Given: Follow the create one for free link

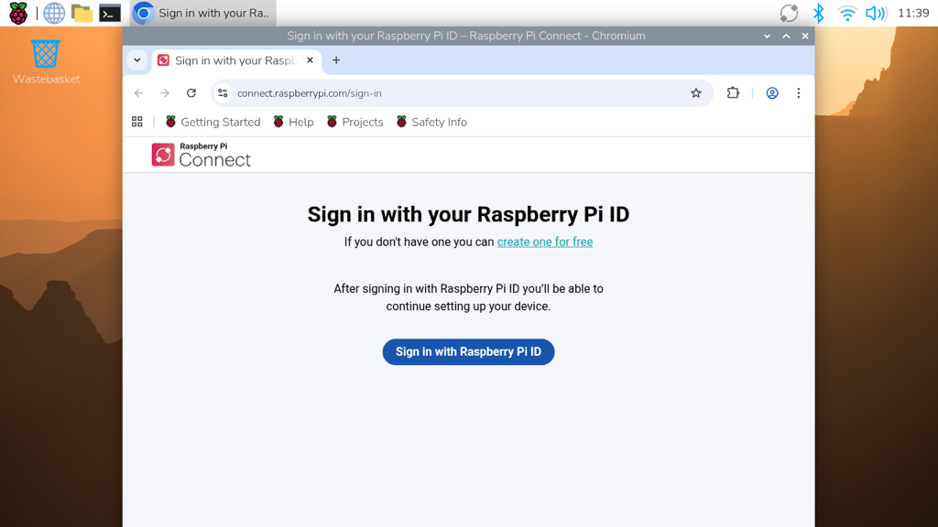Looking at the screenshot, I should [x=544, y=242].
